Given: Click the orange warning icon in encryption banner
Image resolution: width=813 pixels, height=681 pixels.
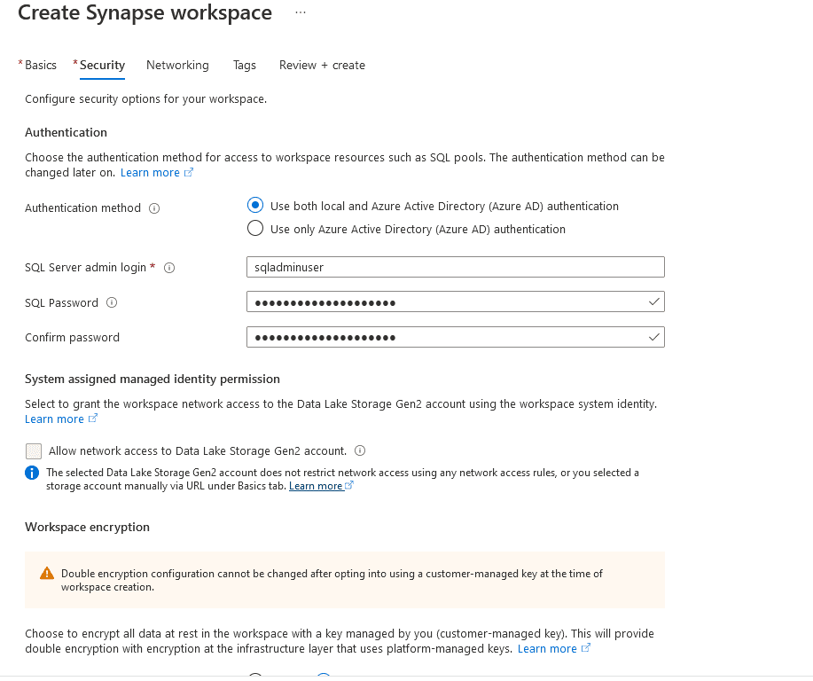Looking at the screenshot, I should click(x=47, y=574).
